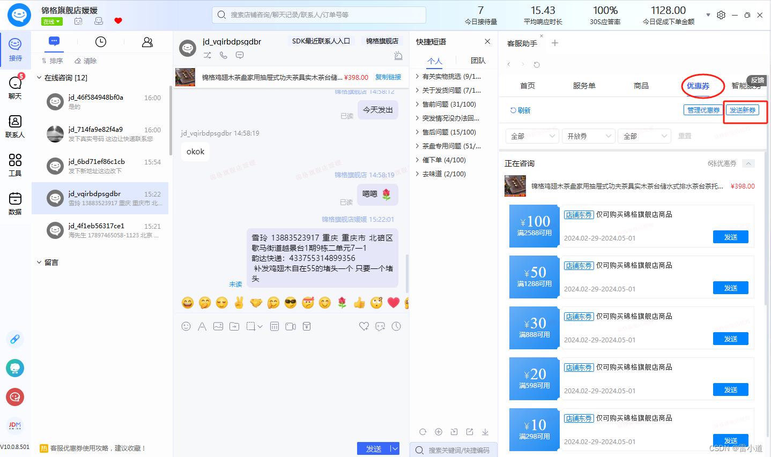
Task: Send the laughing face emoji
Action: coord(188,303)
